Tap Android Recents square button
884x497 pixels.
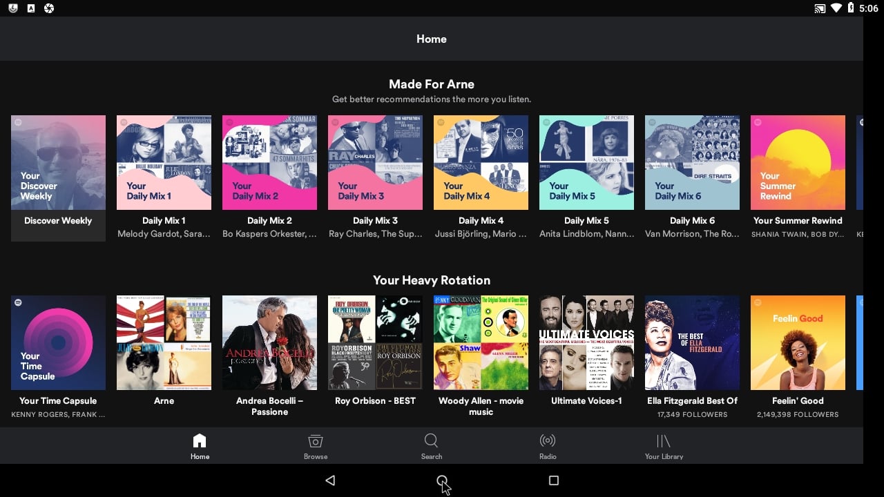click(x=553, y=480)
